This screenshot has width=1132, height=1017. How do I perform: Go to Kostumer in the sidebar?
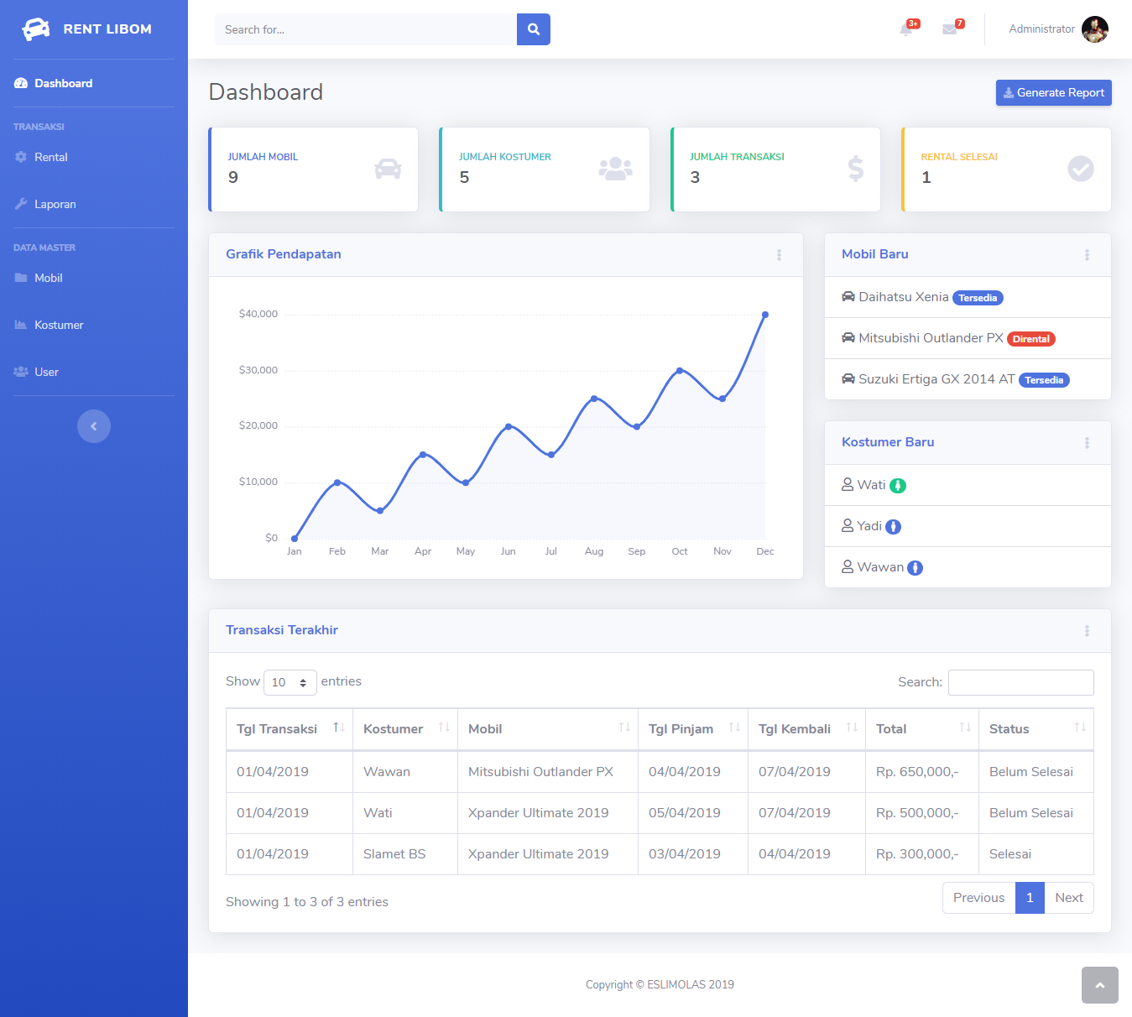point(59,325)
